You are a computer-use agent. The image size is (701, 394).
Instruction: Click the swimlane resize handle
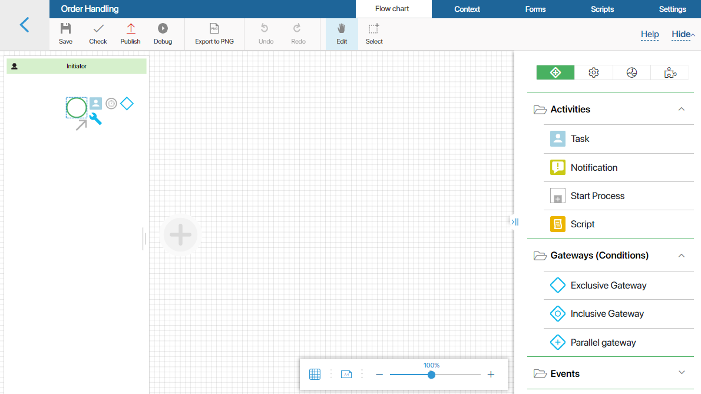click(x=144, y=239)
